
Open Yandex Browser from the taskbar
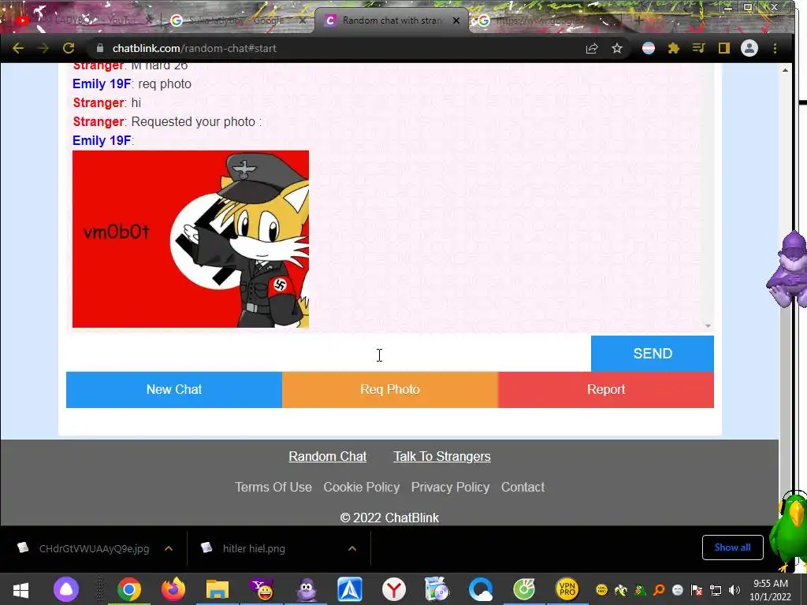394,589
